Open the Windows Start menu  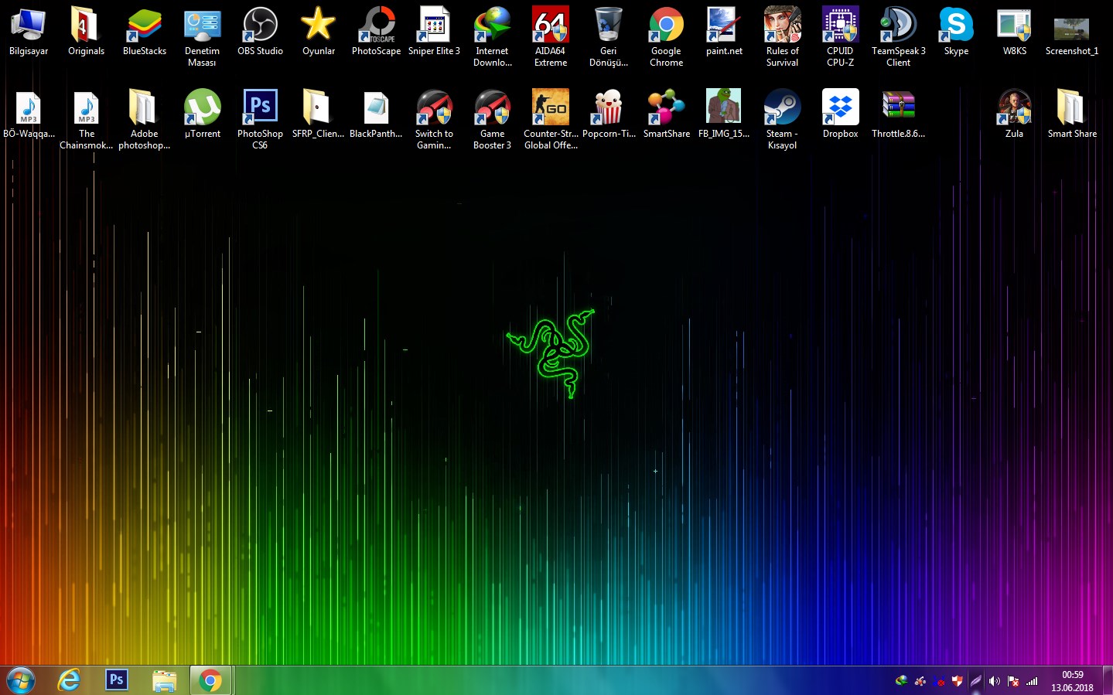tap(21, 680)
